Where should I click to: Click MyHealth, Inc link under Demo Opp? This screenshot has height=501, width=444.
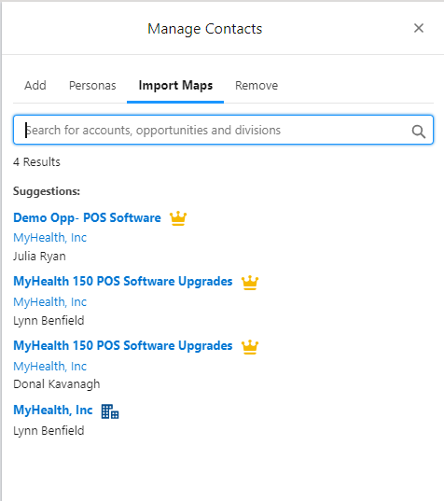coord(49,238)
